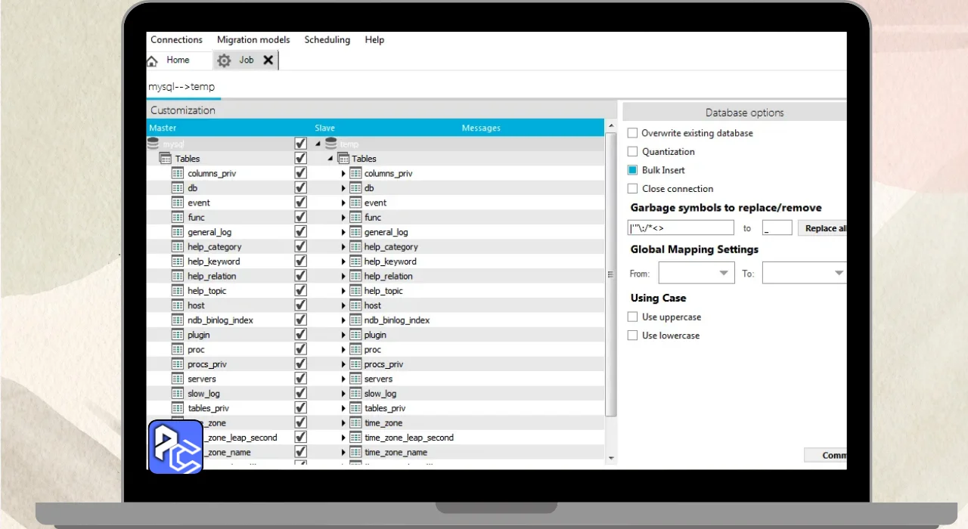
Task: Click the table list scrollbar down arrow
Action: (x=611, y=458)
